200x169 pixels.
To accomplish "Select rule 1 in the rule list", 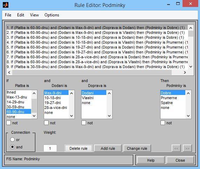I will click(x=97, y=28).
